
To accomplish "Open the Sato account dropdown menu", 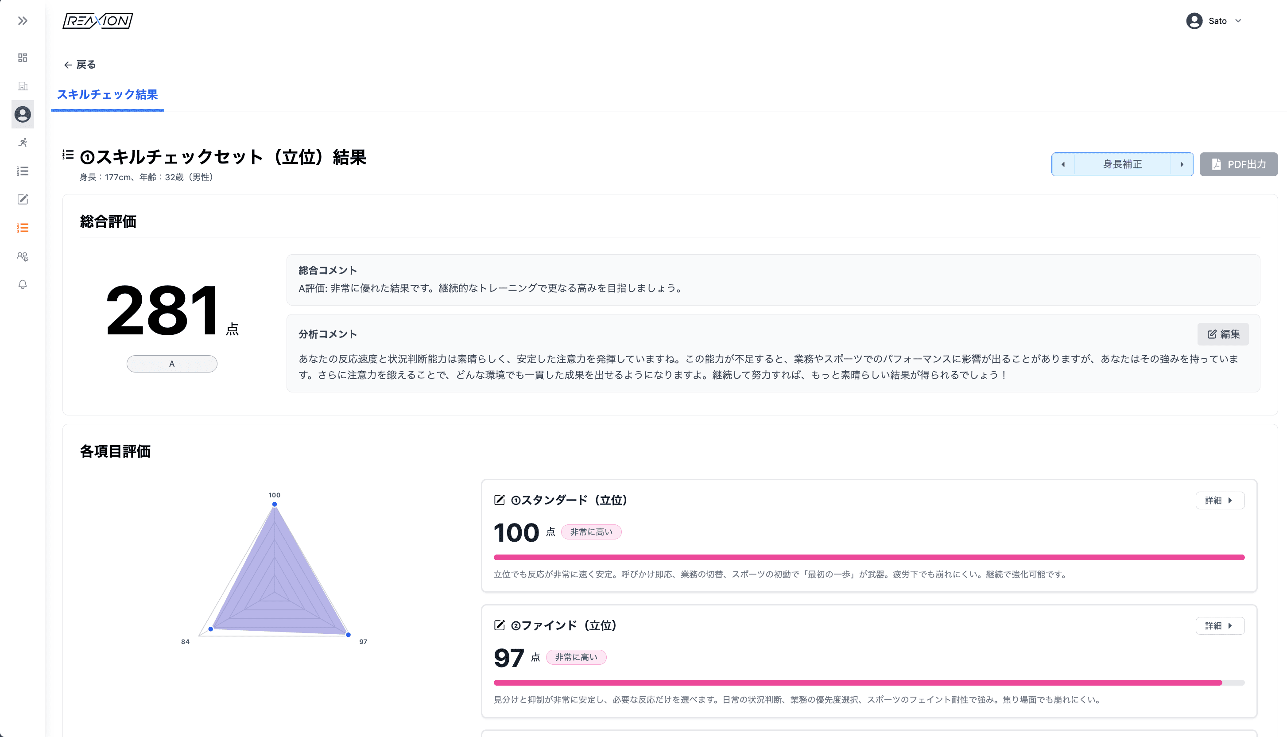I will pyautogui.click(x=1215, y=21).
